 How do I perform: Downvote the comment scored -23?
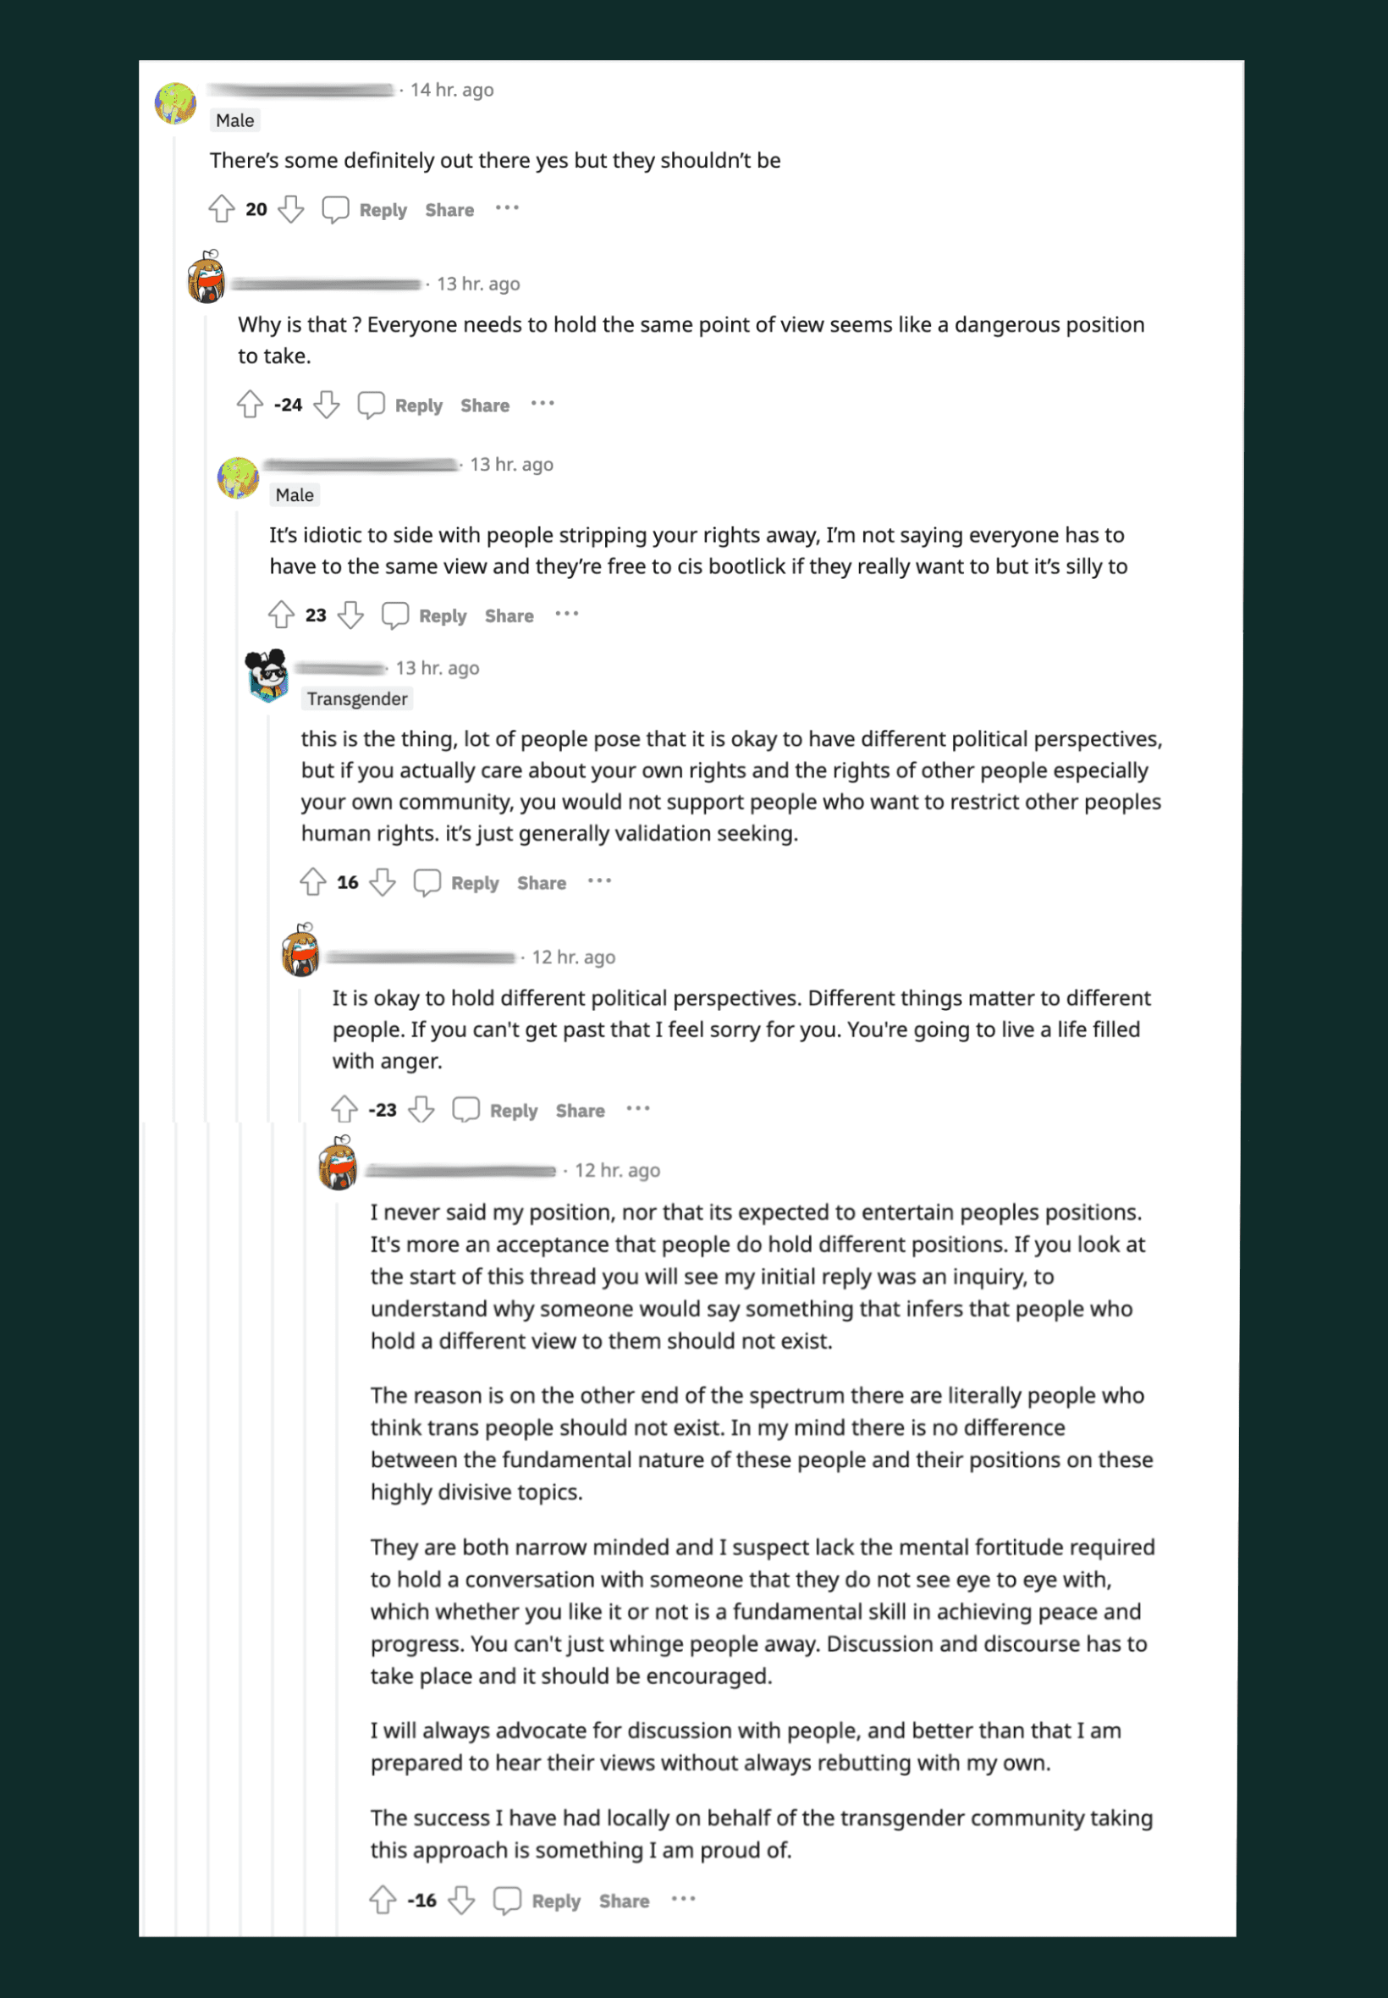(421, 1109)
